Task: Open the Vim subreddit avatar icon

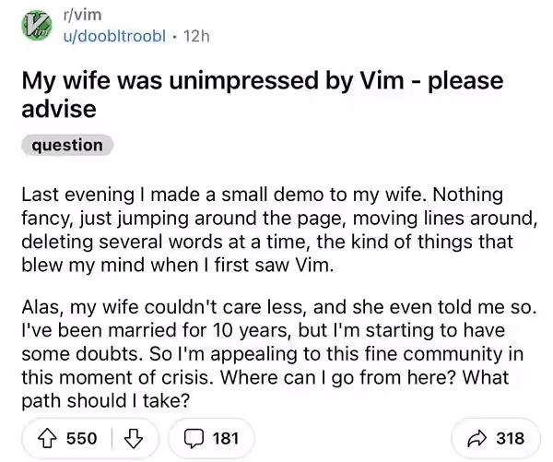Action: 37,26
